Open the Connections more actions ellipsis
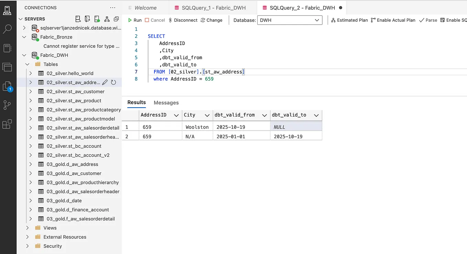This screenshot has width=467, height=254. pos(113,8)
